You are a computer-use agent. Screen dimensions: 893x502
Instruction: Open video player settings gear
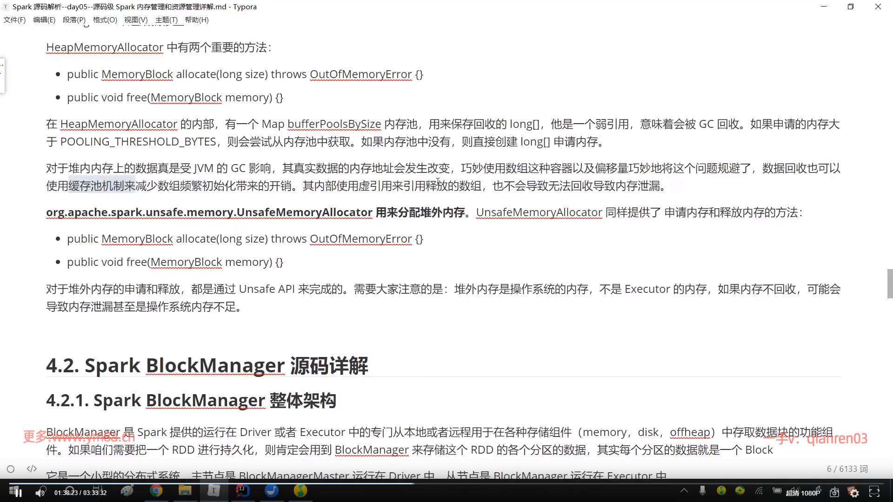[853, 492]
